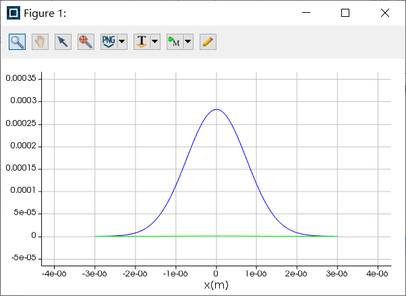
Task: Click the zoom-to-extent reset icon
Action: [x=86, y=41]
